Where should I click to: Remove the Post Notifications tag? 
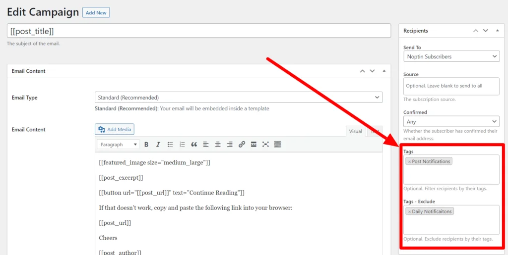[409, 161]
